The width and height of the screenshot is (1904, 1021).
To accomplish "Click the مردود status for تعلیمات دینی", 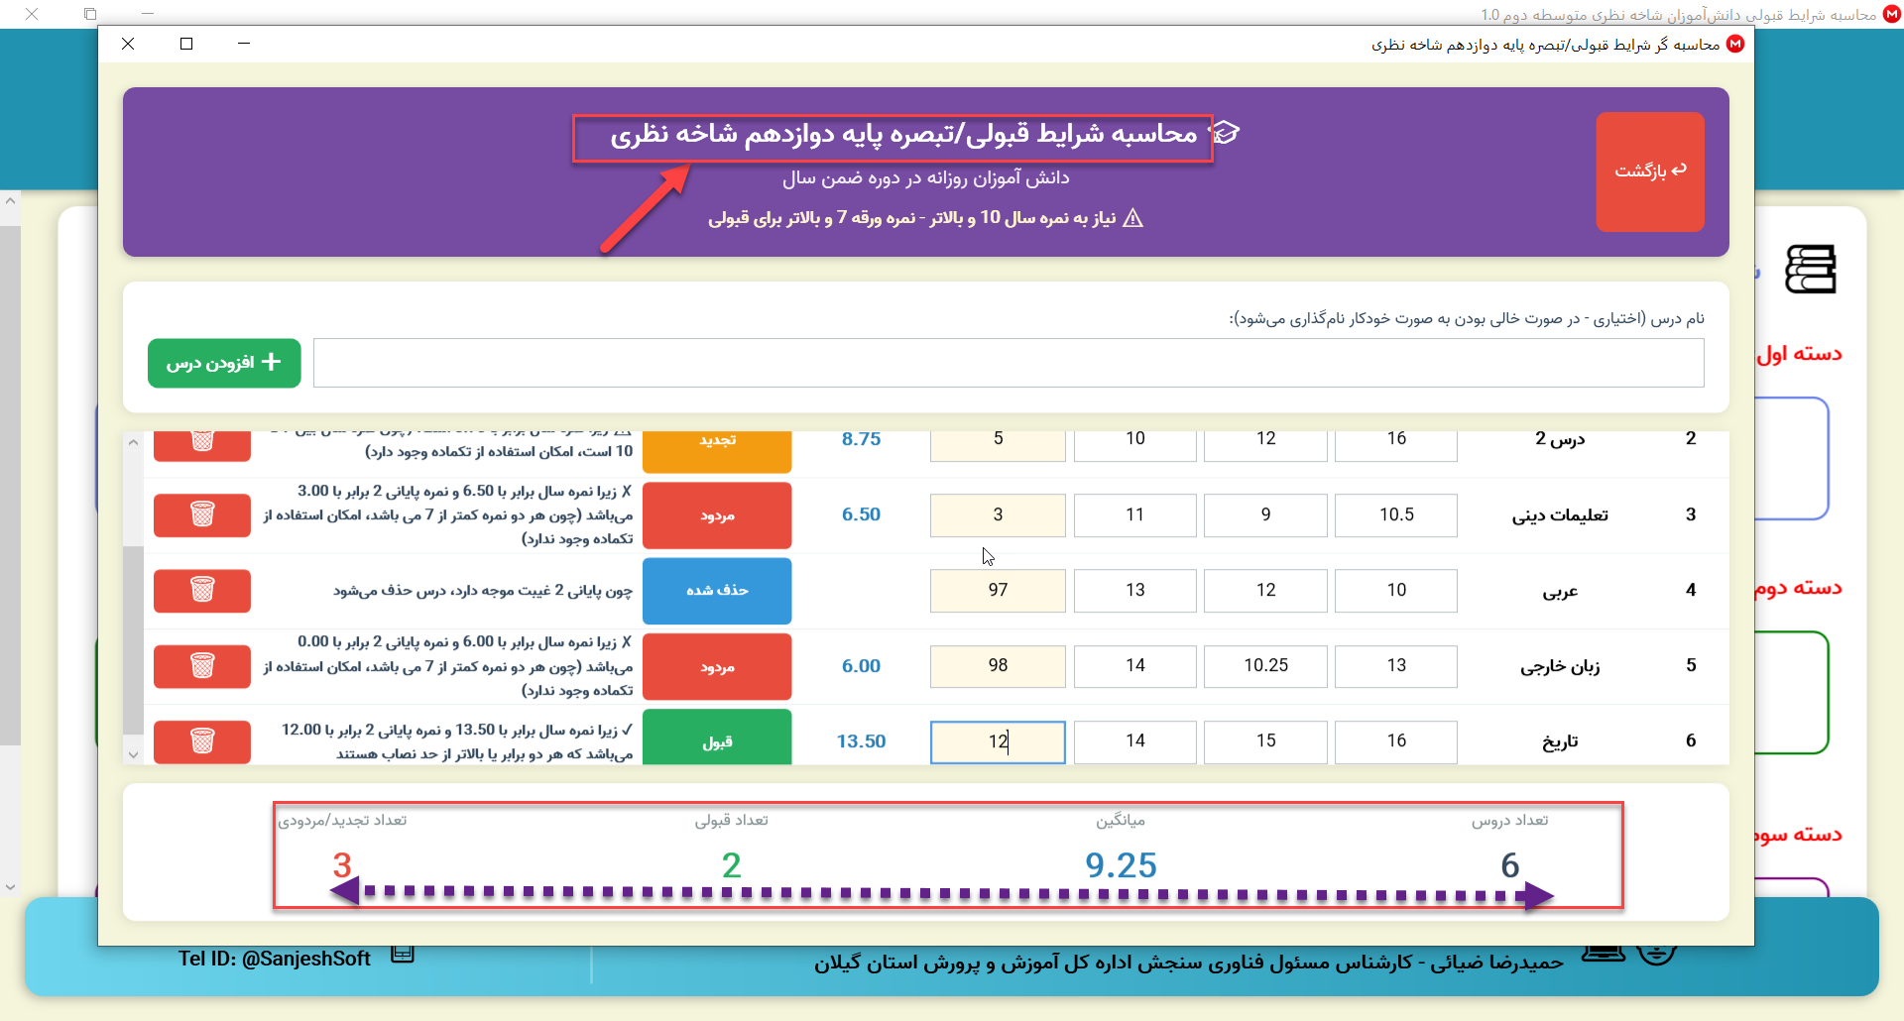I will [x=717, y=514].
